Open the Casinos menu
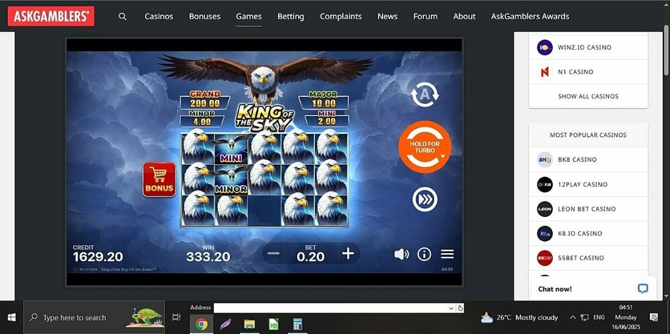 click(x=159, y=17)
